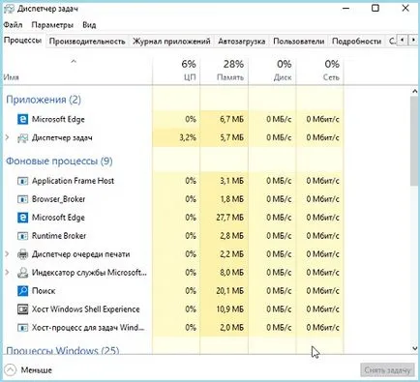Toggle sort direction arrow above Имя column
This screenshot has width=420, height=382.
[74, 61]
